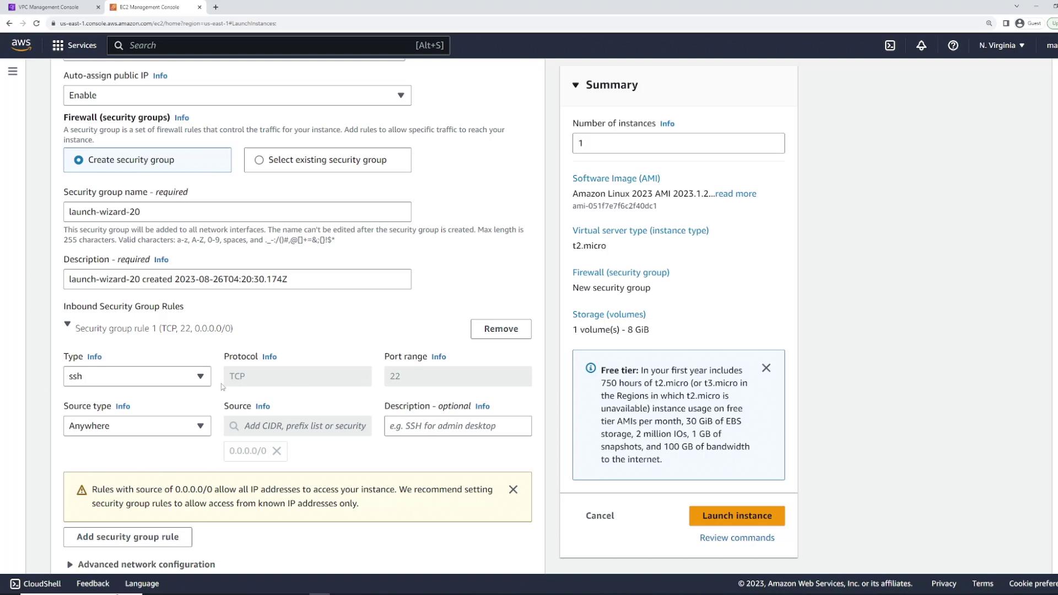Open the notifications bell icon

(x=921, y=46)
